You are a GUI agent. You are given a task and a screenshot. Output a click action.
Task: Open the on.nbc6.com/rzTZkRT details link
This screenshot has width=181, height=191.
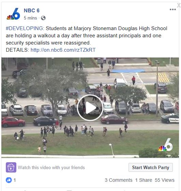(x=63, y=50)
